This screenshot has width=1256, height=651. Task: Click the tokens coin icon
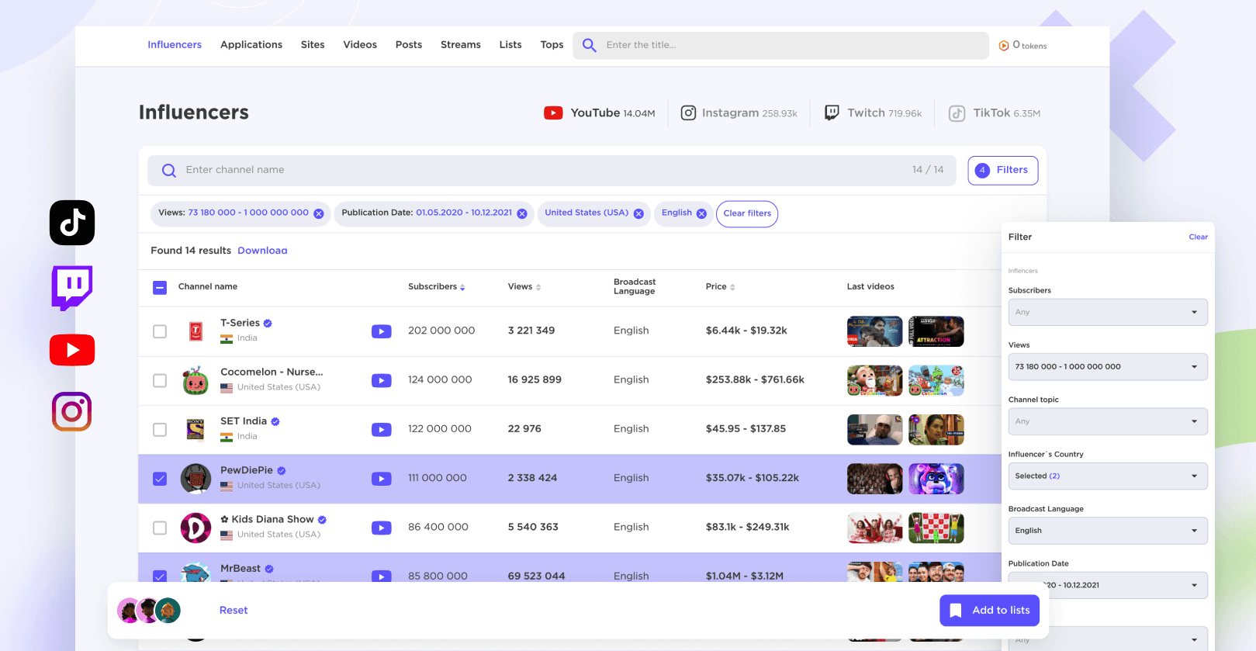1004,46
